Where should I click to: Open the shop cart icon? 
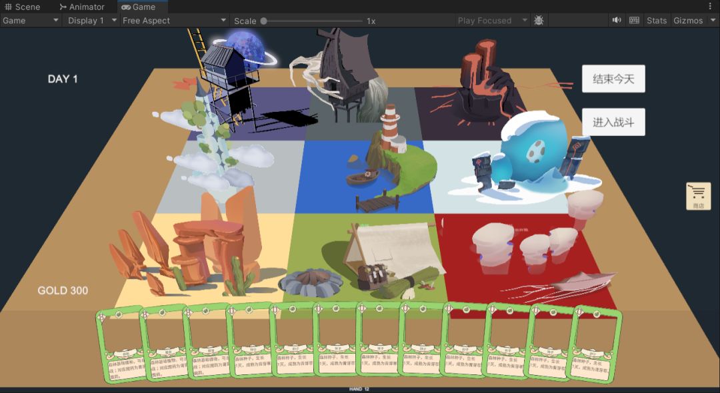(699, 196)
